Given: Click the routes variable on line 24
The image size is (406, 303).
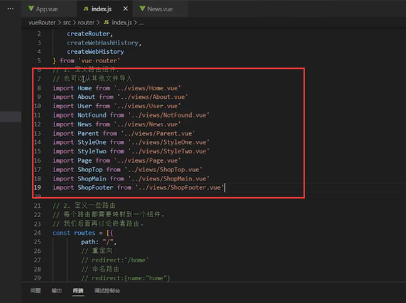Looking at the screenshot, I should tap(85, 233).
